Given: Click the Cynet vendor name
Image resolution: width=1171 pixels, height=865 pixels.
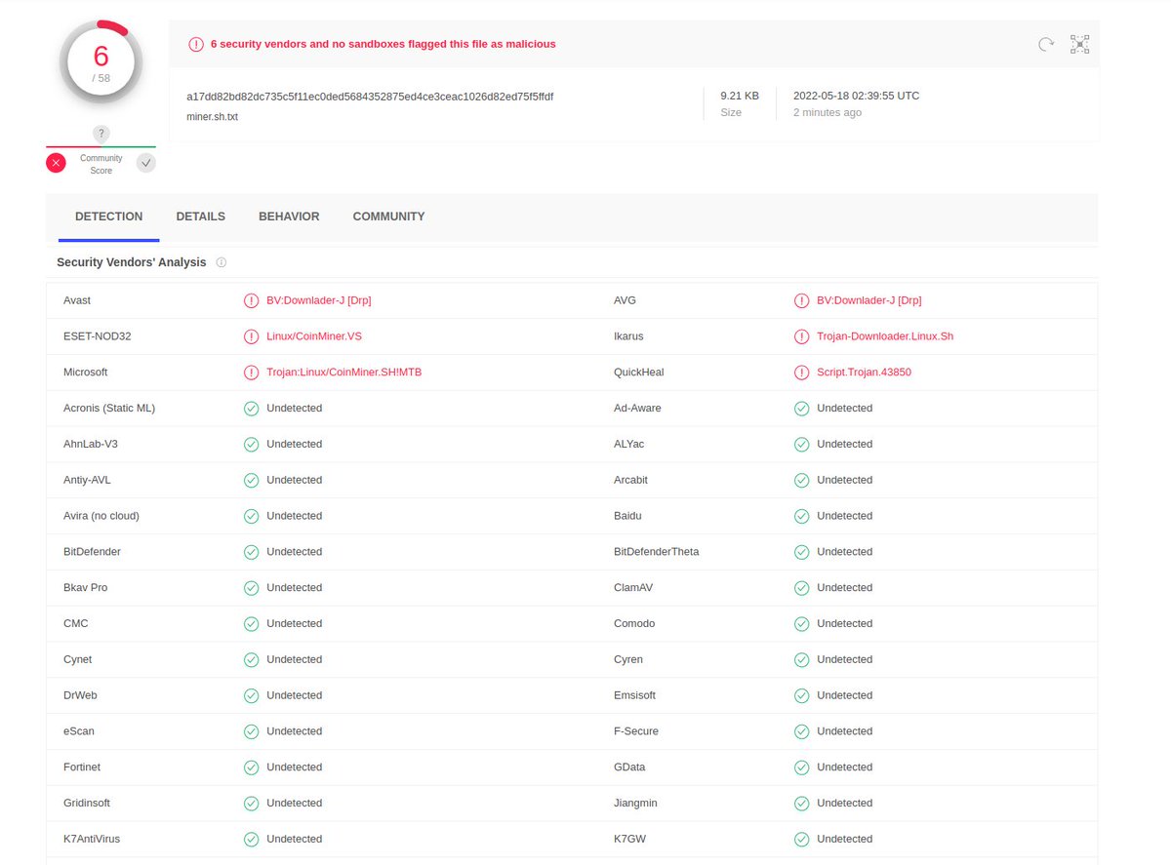Looking at the screenshot, I should pyautogui.click(x=78, y=659).
